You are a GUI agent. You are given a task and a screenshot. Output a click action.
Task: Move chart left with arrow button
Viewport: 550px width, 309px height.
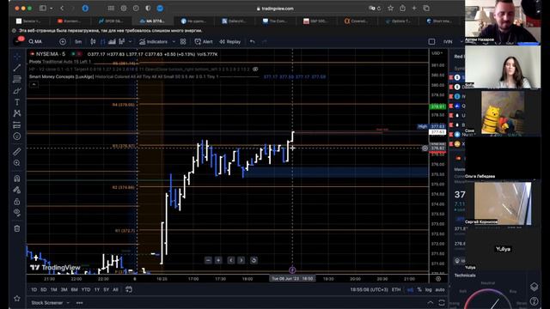pyautogui.click(x=231, y=260)
